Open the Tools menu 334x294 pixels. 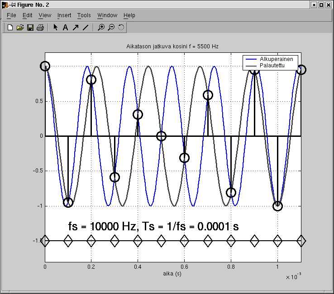pos(84,15)
